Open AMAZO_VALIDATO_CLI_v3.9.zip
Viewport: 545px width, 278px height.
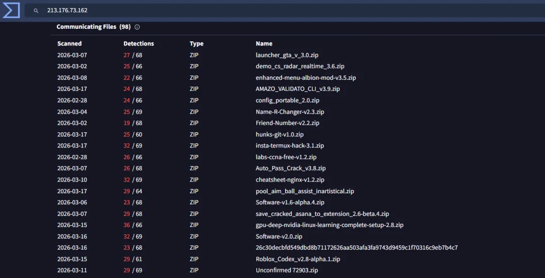tap(298, 89)
